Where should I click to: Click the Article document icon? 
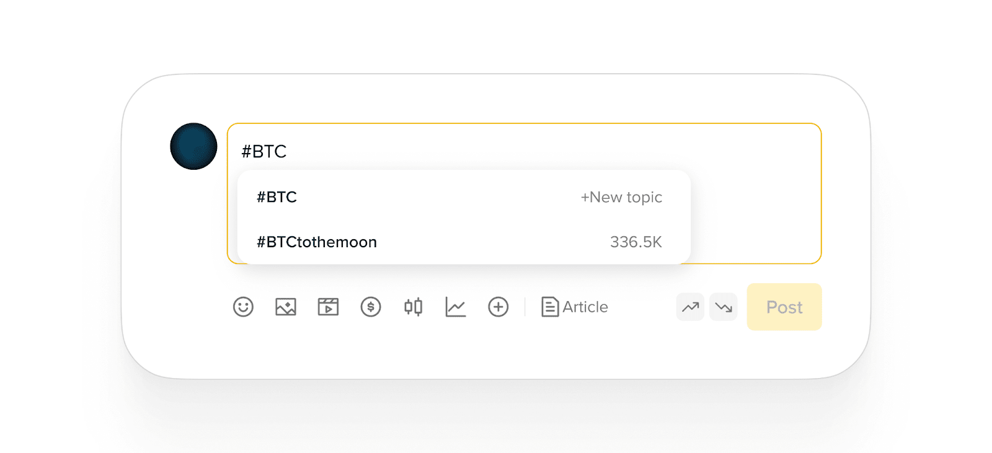click(x=549, y=307)
